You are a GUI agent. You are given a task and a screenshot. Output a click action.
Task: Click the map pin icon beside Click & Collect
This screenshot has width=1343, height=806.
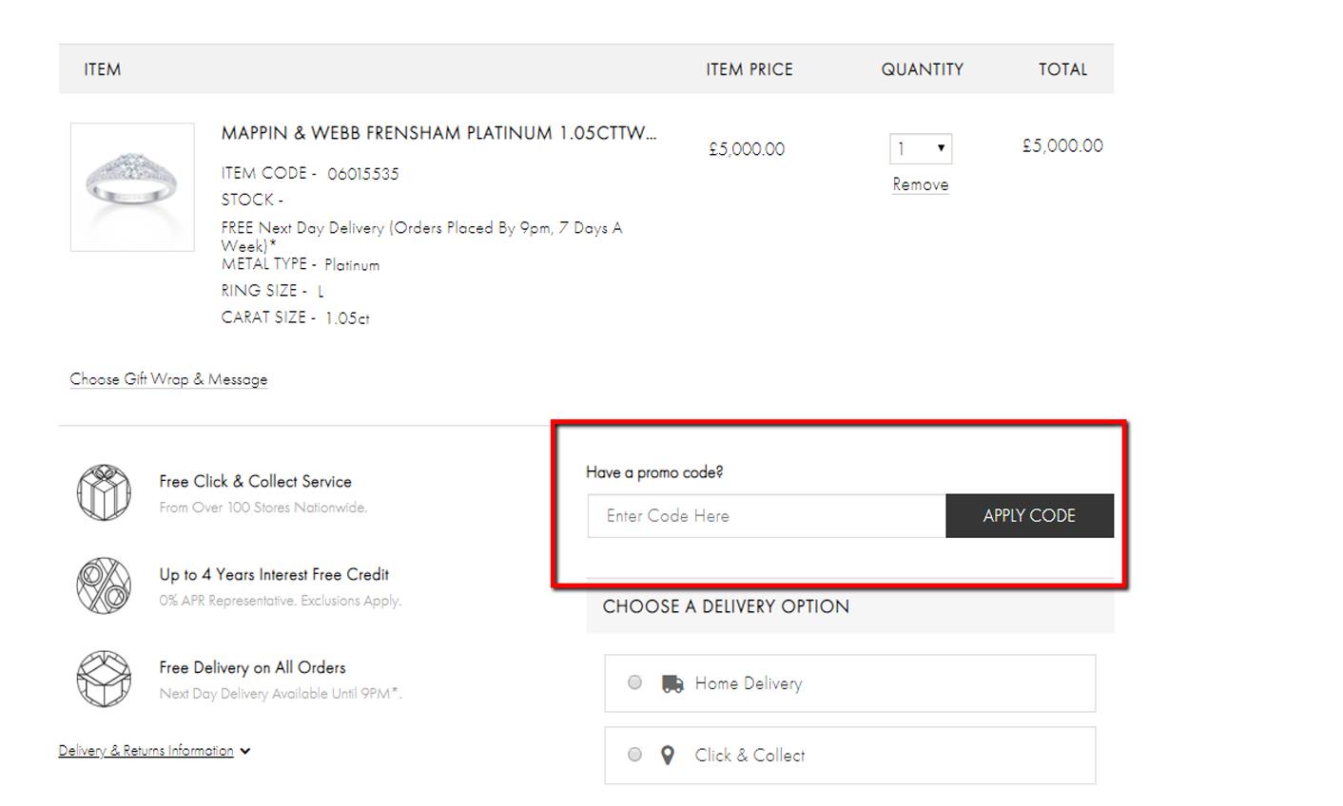[668, 755]
